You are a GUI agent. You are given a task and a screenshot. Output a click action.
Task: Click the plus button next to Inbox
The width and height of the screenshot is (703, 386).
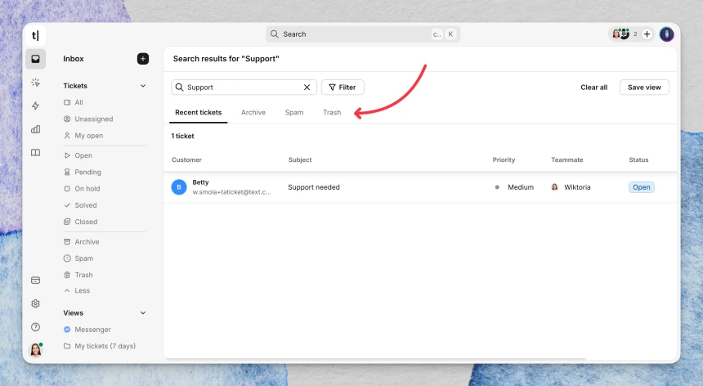click(142, 59)
